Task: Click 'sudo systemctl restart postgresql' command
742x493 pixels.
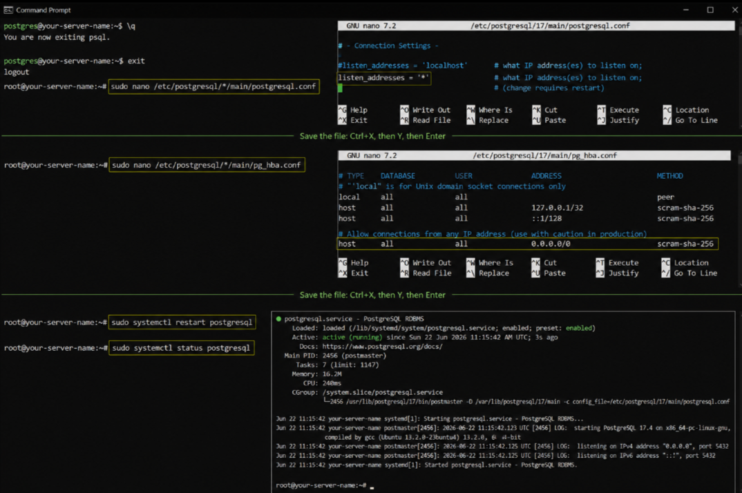Action: (x=182, y=322)
